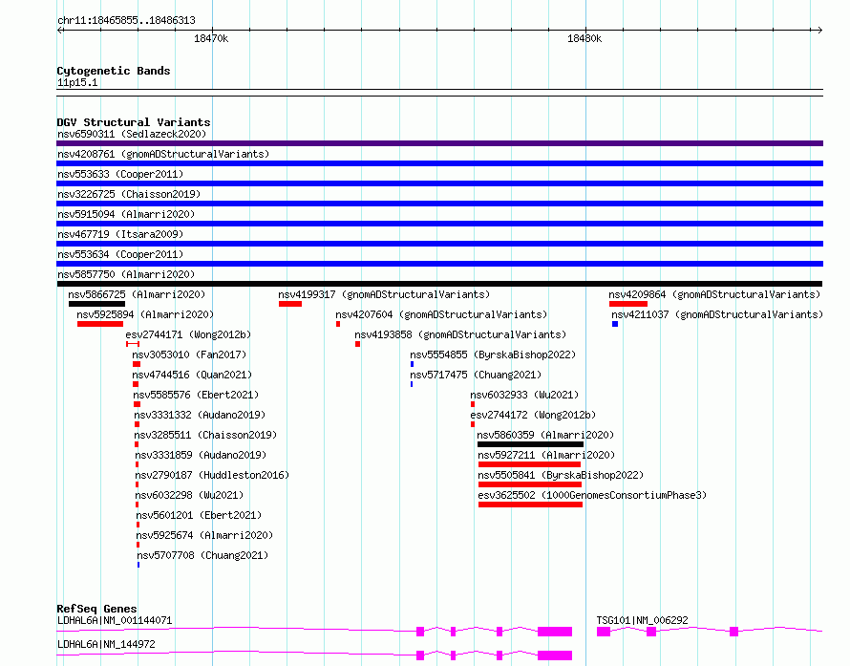Click the RefSeq Genes track title
The height and width of the screenshot is (666, 850).
[x=96, y=609]
